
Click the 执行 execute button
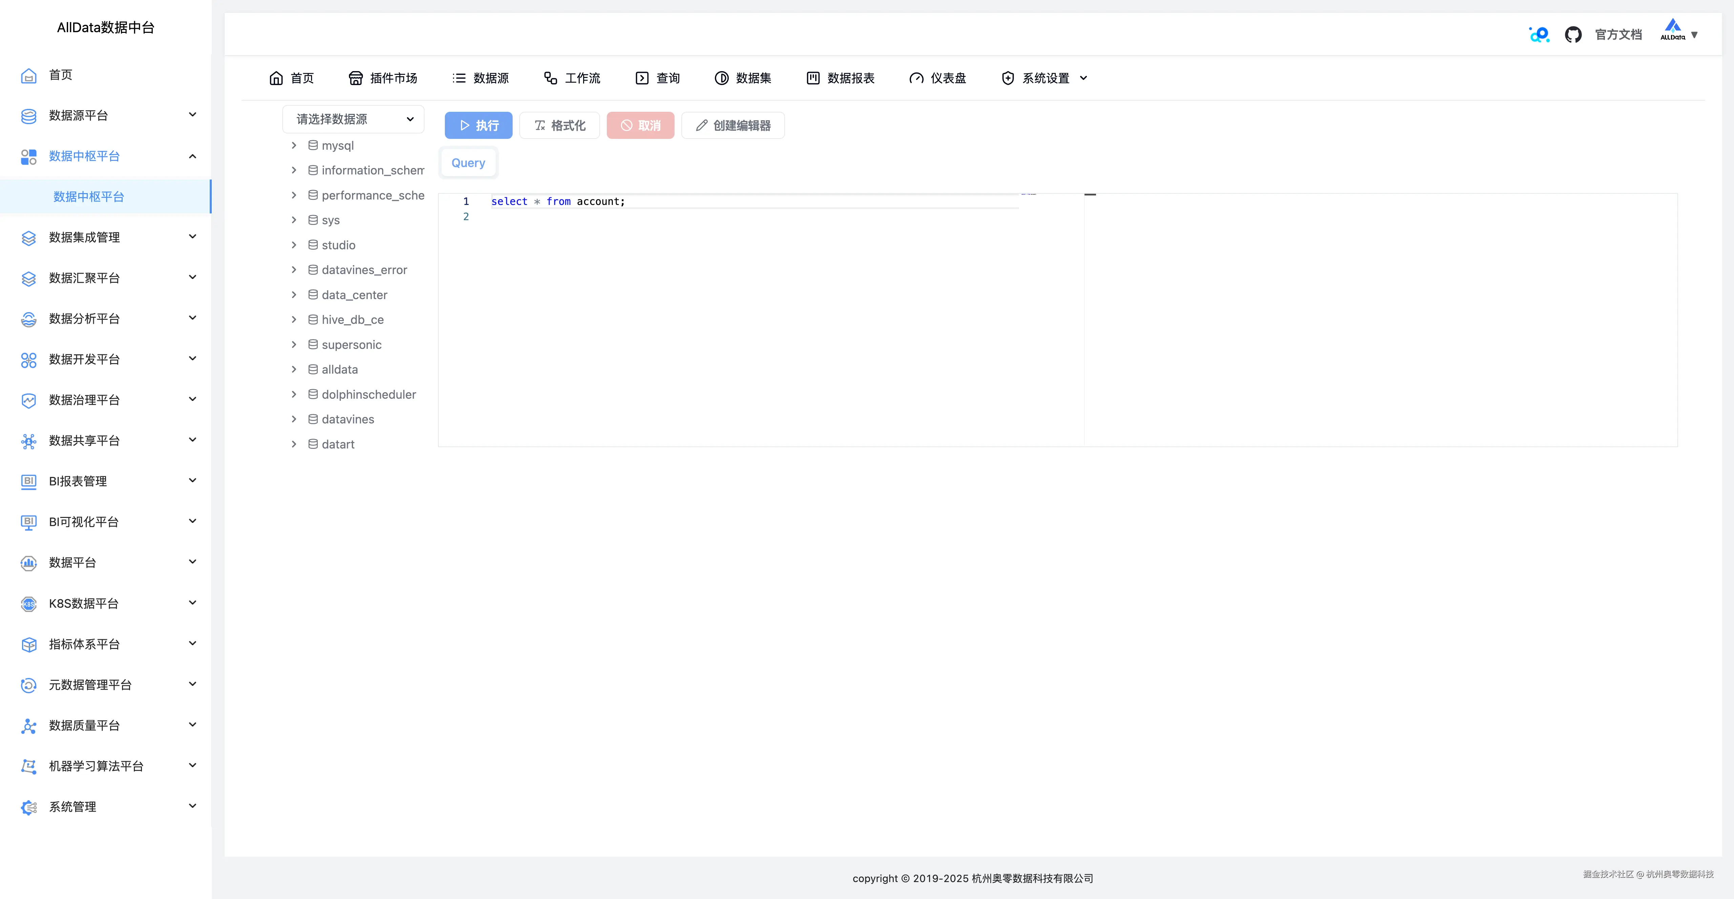478,125
